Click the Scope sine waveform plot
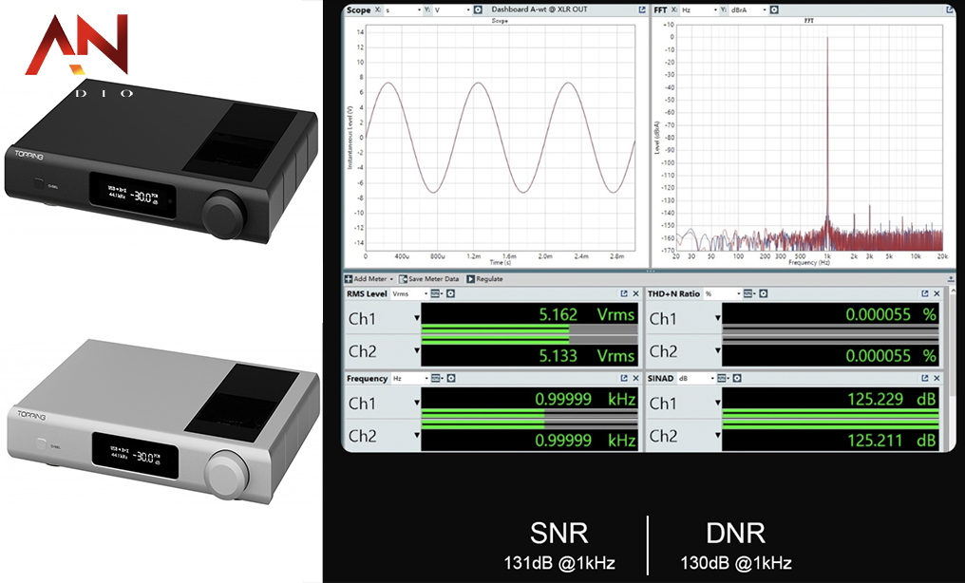This screenshot has width=965, height=583. pos(500,137)
